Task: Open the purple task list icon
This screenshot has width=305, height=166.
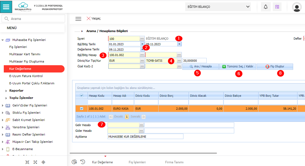Action: click(277, 7)
